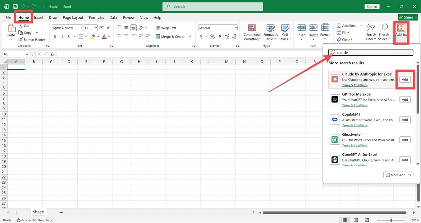Open Copilot247 Terms & Conditions link

point(355,125)
